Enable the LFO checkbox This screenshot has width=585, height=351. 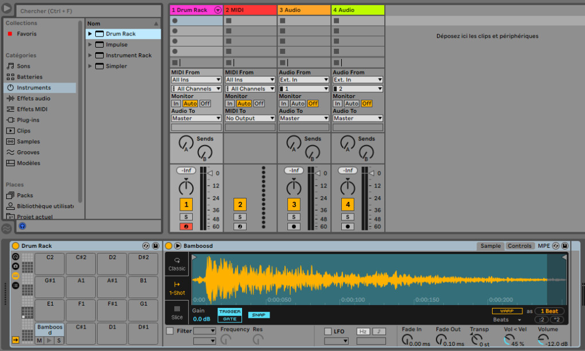[x=327, y=331]
